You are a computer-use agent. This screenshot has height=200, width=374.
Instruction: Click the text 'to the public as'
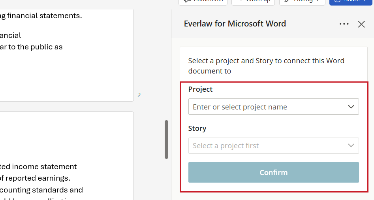[35, 47]
